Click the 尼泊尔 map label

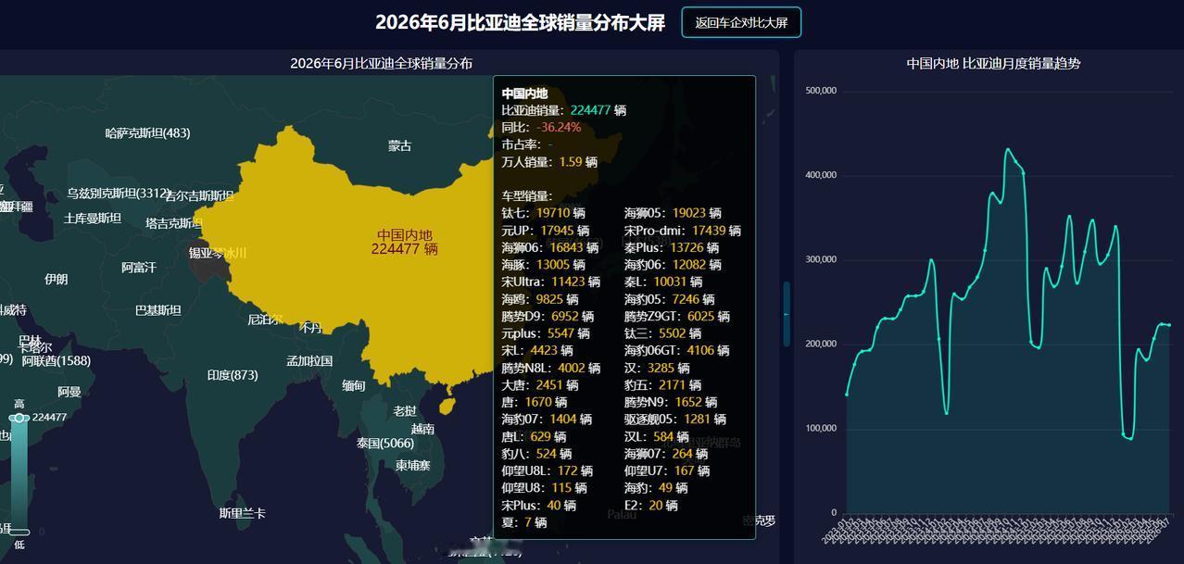[x=265, y=320]
